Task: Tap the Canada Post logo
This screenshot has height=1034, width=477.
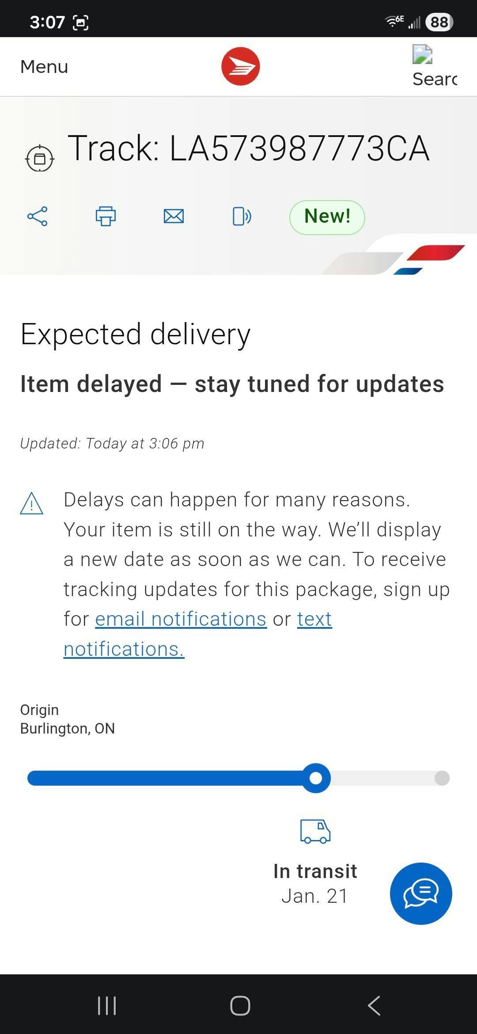Action: click(x=240, y=67)
